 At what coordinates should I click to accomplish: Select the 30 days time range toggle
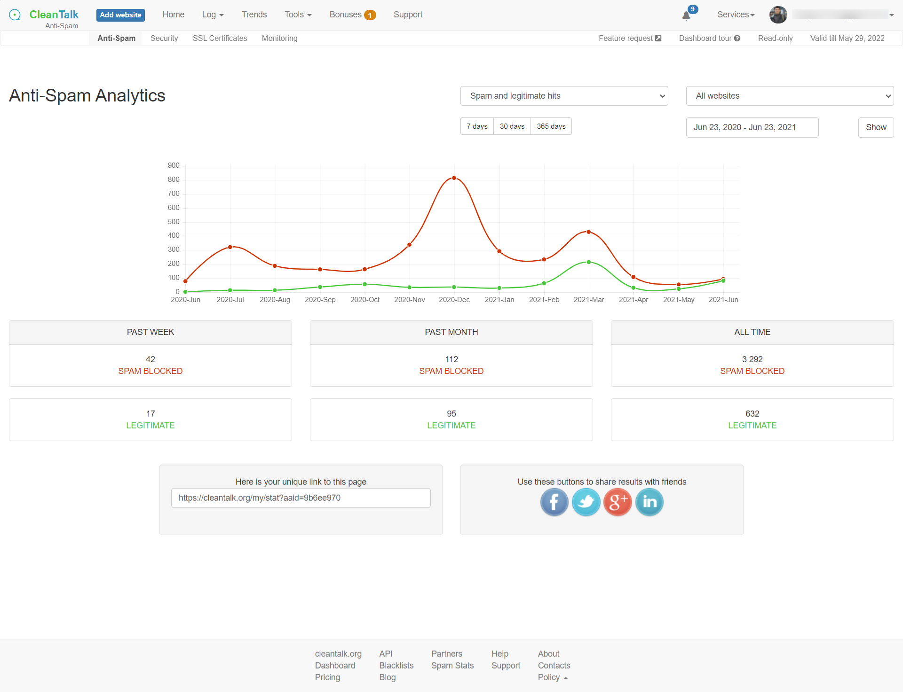512,126
